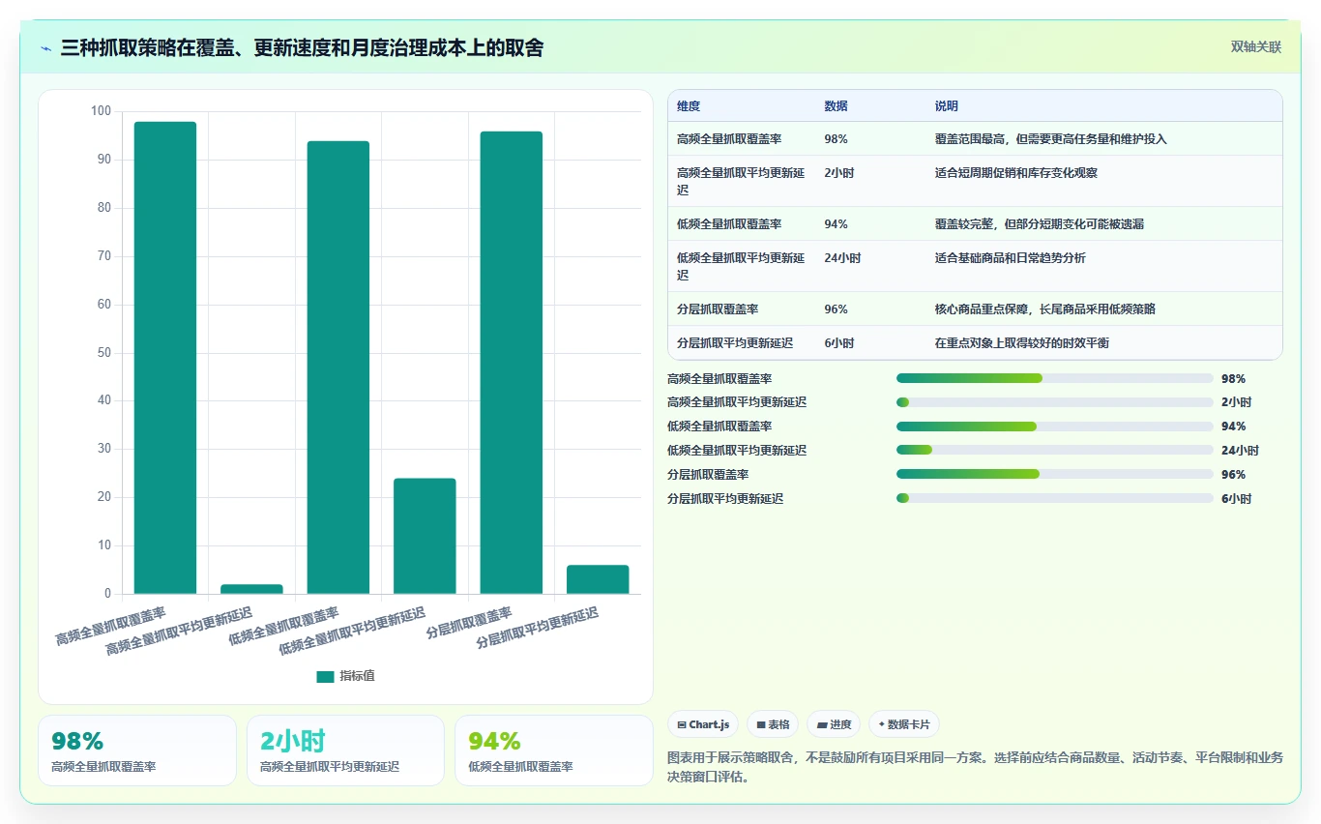Select the 数据卡片 tag chip
The height and width of the screenshot is (824, 1321).
pyautogui.click(x=903, y=724)
